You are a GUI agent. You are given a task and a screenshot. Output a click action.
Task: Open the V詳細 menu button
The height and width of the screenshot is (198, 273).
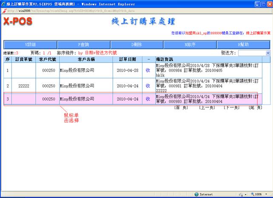pos(30,45)
